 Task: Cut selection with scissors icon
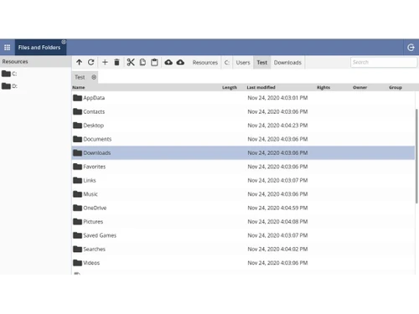point(131,62)
